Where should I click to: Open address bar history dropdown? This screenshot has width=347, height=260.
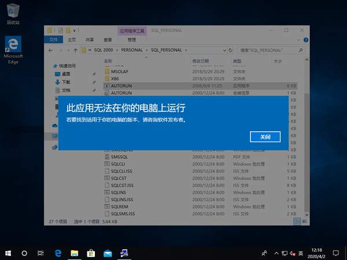[224, 50]
